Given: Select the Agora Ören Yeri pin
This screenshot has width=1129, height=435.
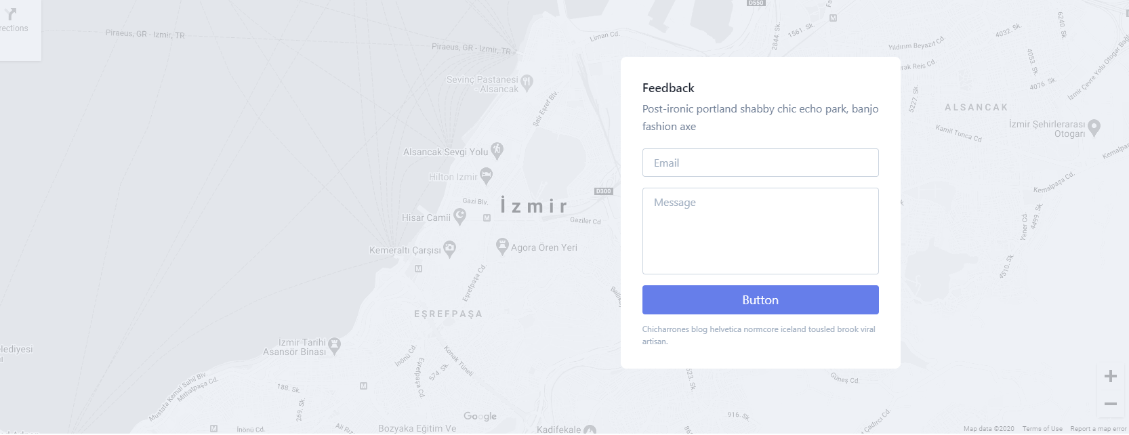Looking at the screenshot, I should (502, 246).
